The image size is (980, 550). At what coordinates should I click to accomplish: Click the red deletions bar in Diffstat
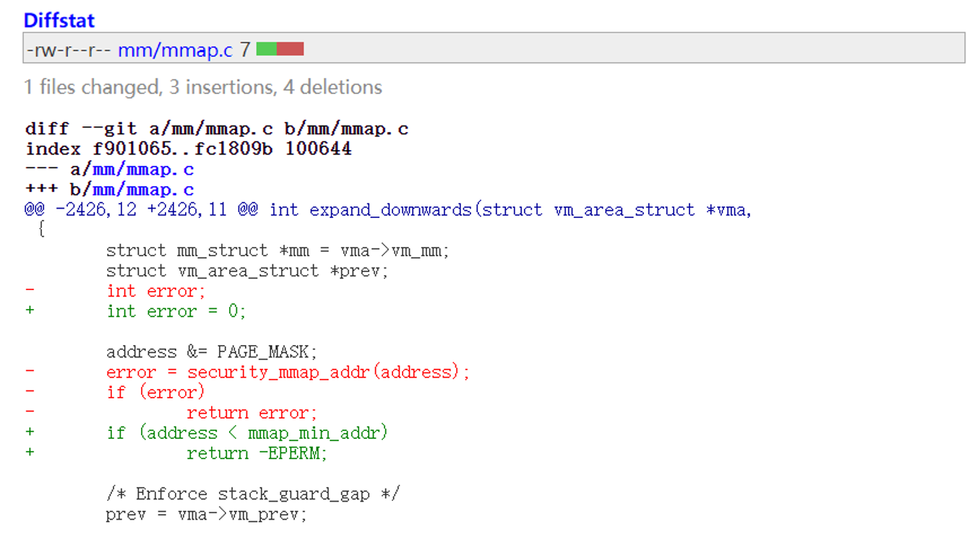[x=290, y=49]
